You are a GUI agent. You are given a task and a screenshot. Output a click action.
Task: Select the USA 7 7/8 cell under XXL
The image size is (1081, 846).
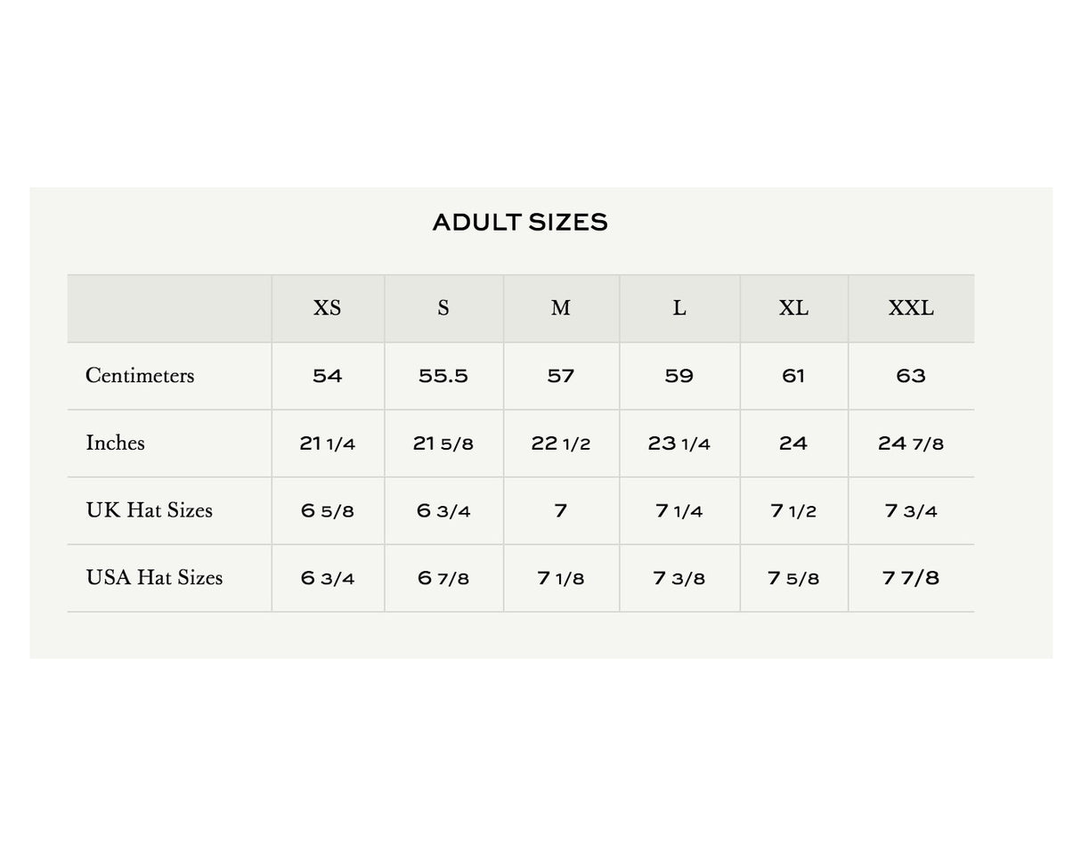point(911,579)
